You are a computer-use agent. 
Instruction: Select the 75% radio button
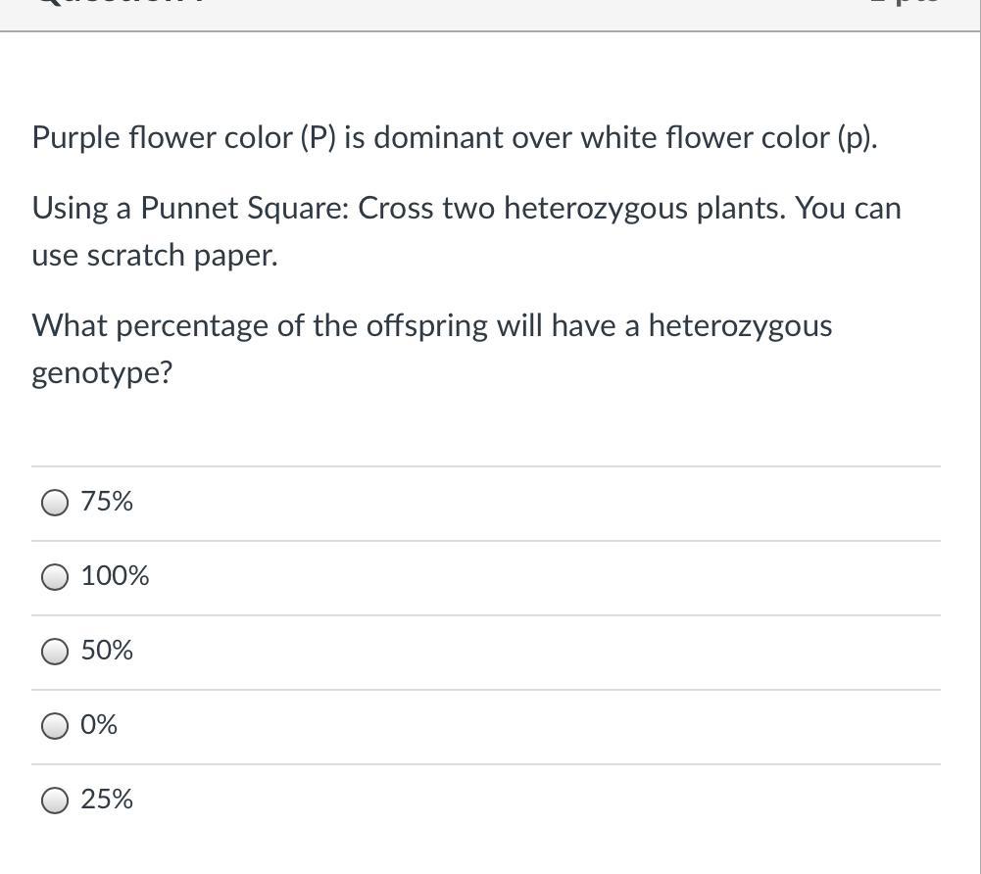pyautogui.click(x=55, y=503)
